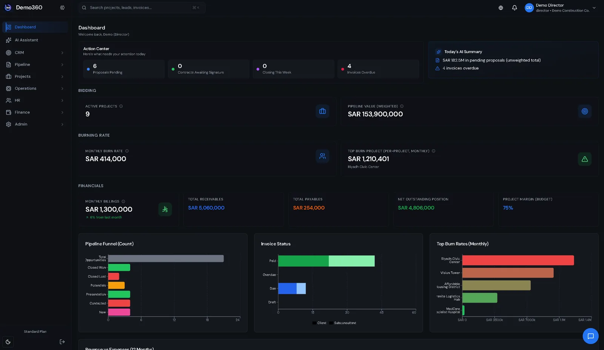Image resolution: width=604 pixels, height=350 pixels.
Task: Click the search projects input field
Action: coord(142,8)
